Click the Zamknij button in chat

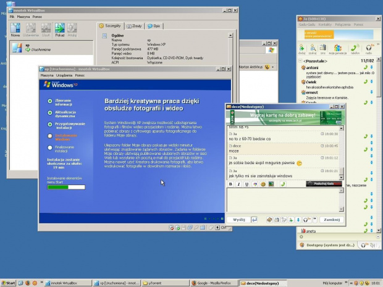coord(332,220)
